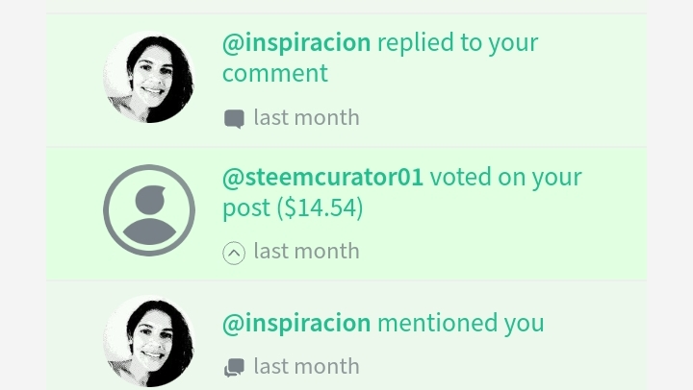
Task: Click the @inspiracion username in reply notification
Action: tap(296, 43)
